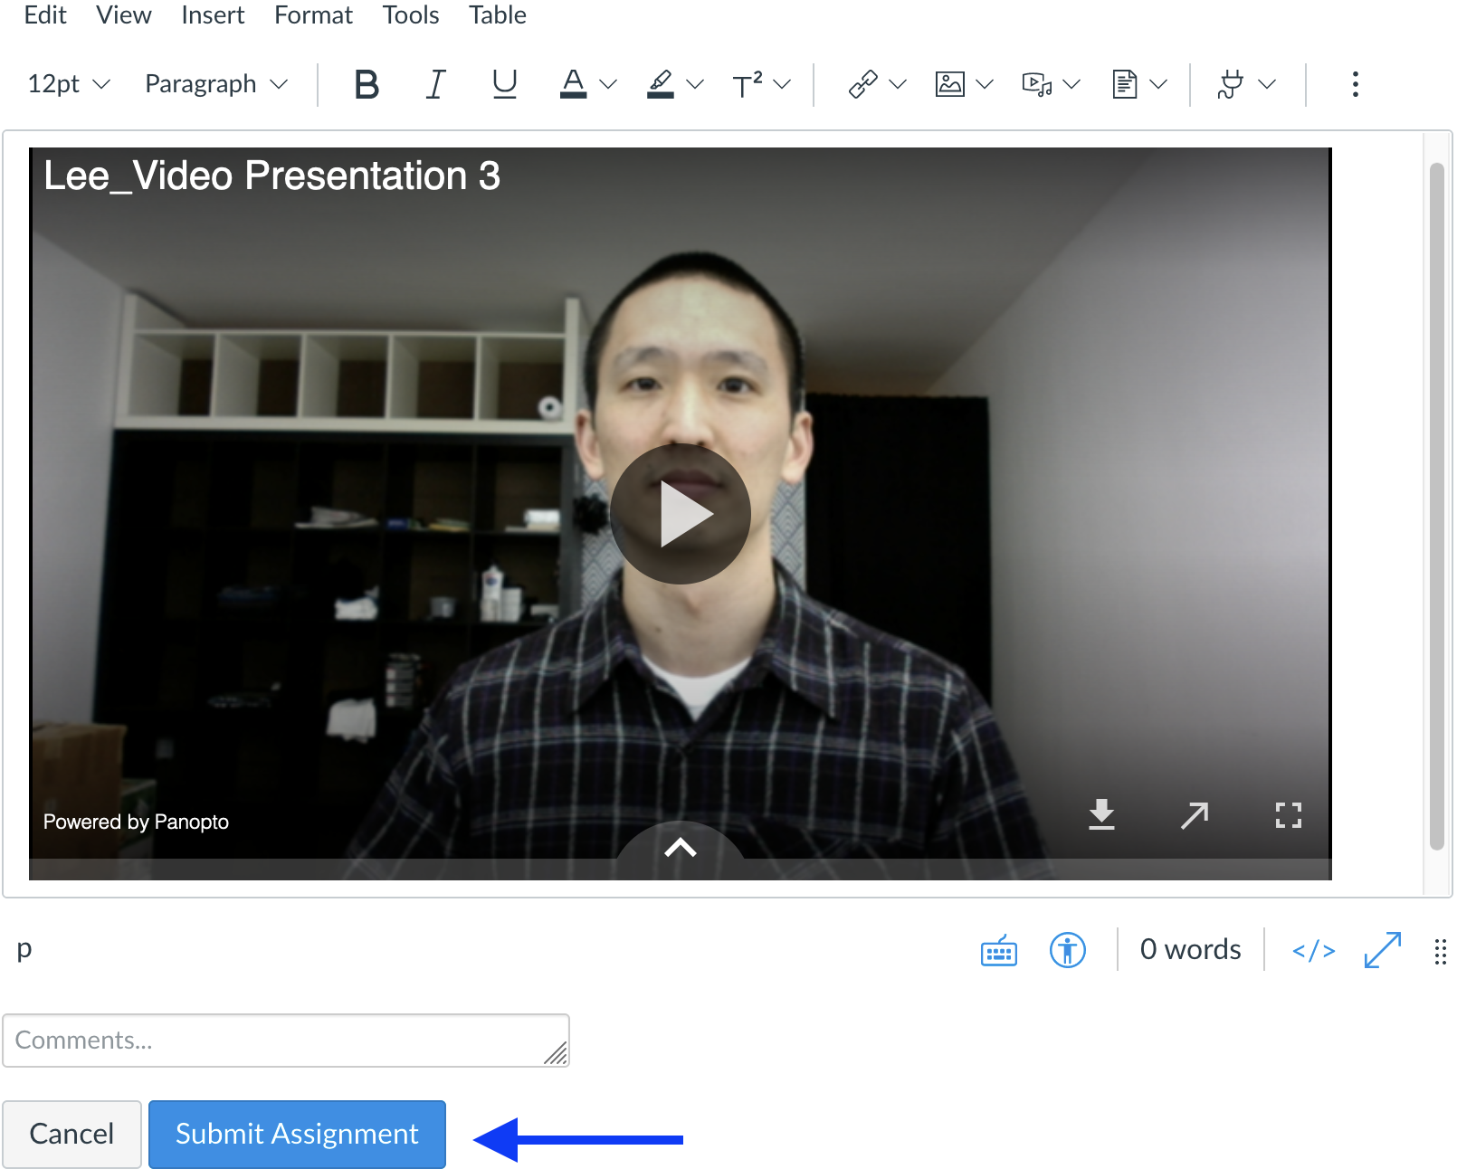Click the insert image icon
This screenshot has width=1457, height=1169.
[949, 84]
